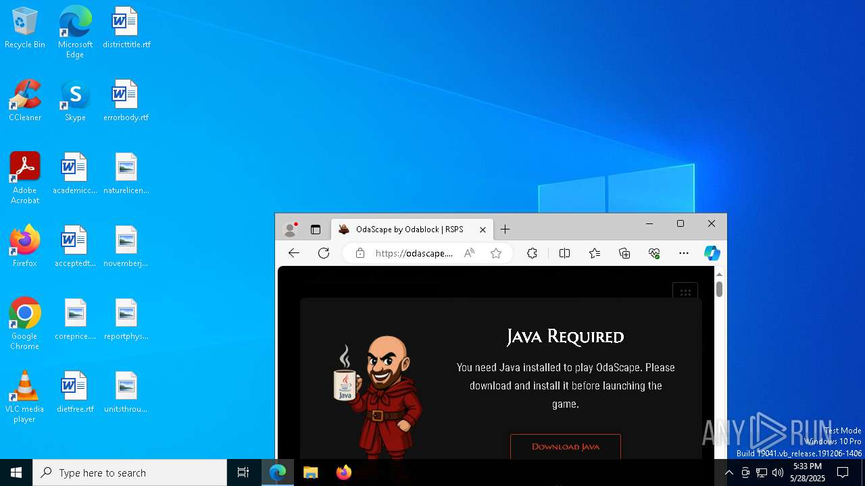Select the coreprice... image file
The image size is (865, 486).
75,320
